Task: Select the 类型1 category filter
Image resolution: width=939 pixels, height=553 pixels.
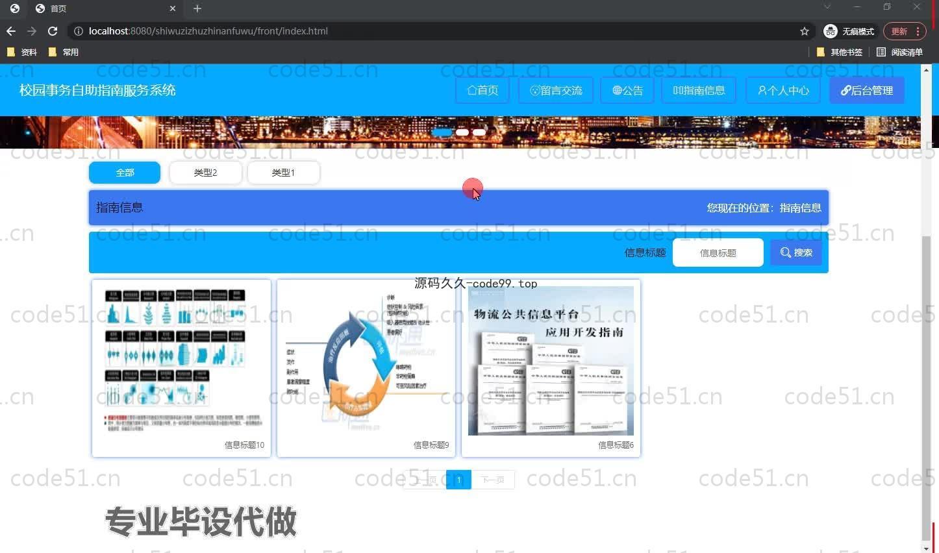Action: click(x=283, y=173)
